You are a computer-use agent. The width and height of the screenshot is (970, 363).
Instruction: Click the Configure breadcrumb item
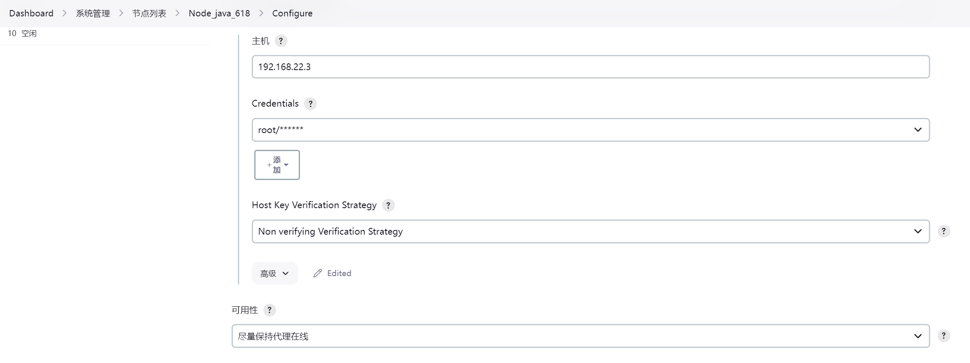tap(292, 13)
